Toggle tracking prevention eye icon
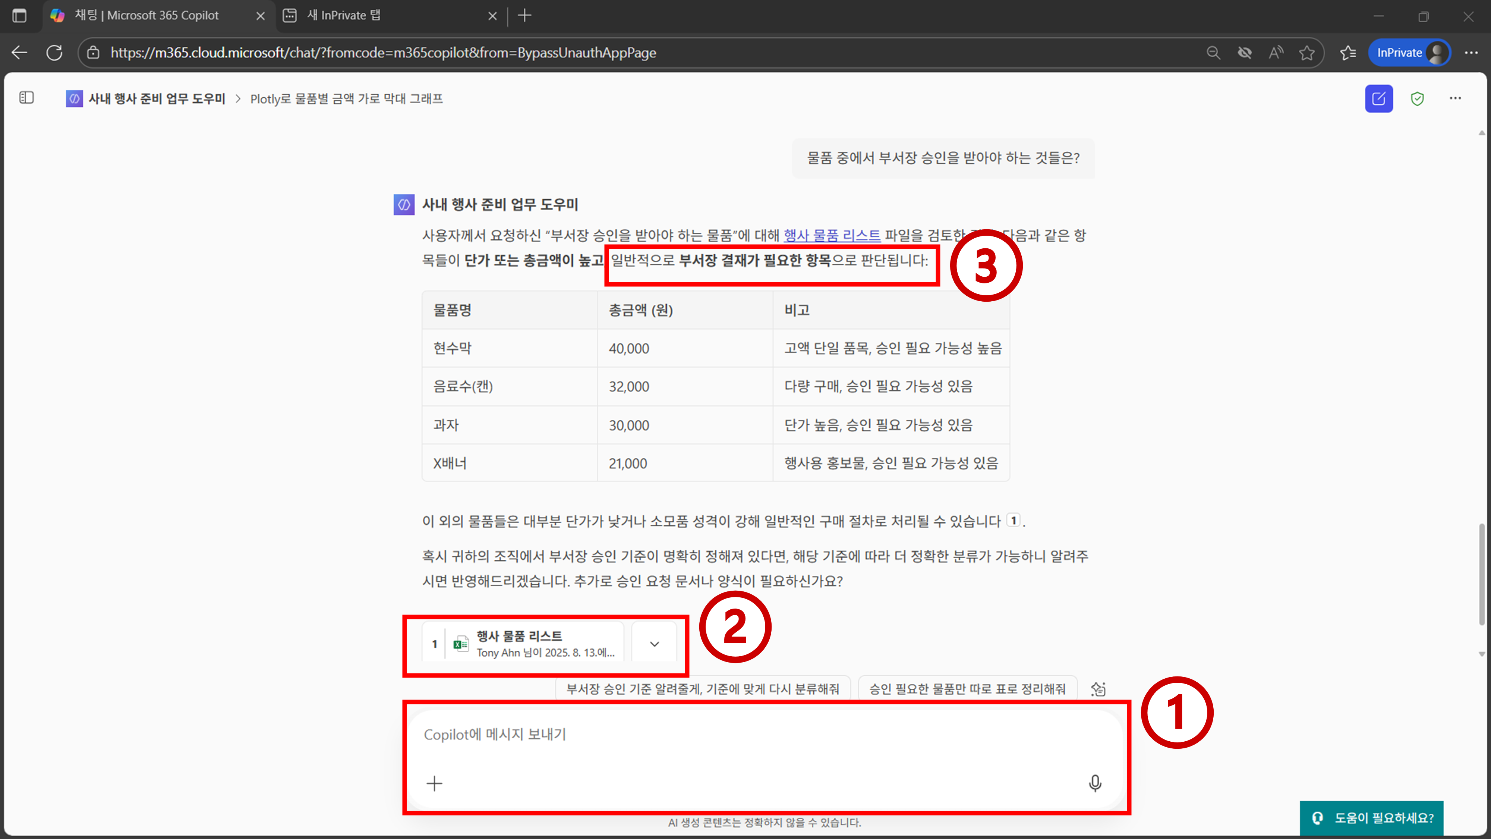This screenshot has height=839, width=1491. pyautogui.click(x=1245, y=53)
